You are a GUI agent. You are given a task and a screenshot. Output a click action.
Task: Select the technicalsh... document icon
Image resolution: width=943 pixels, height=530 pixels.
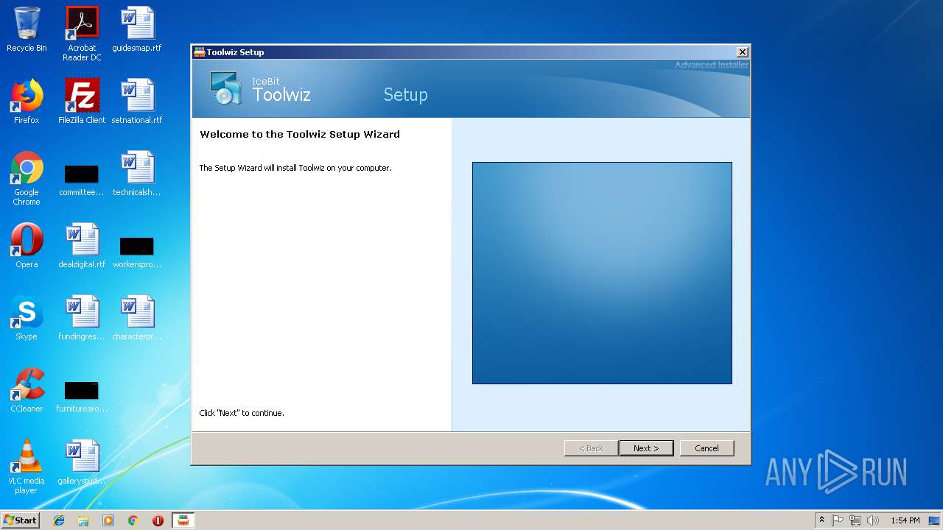[137, 174]
